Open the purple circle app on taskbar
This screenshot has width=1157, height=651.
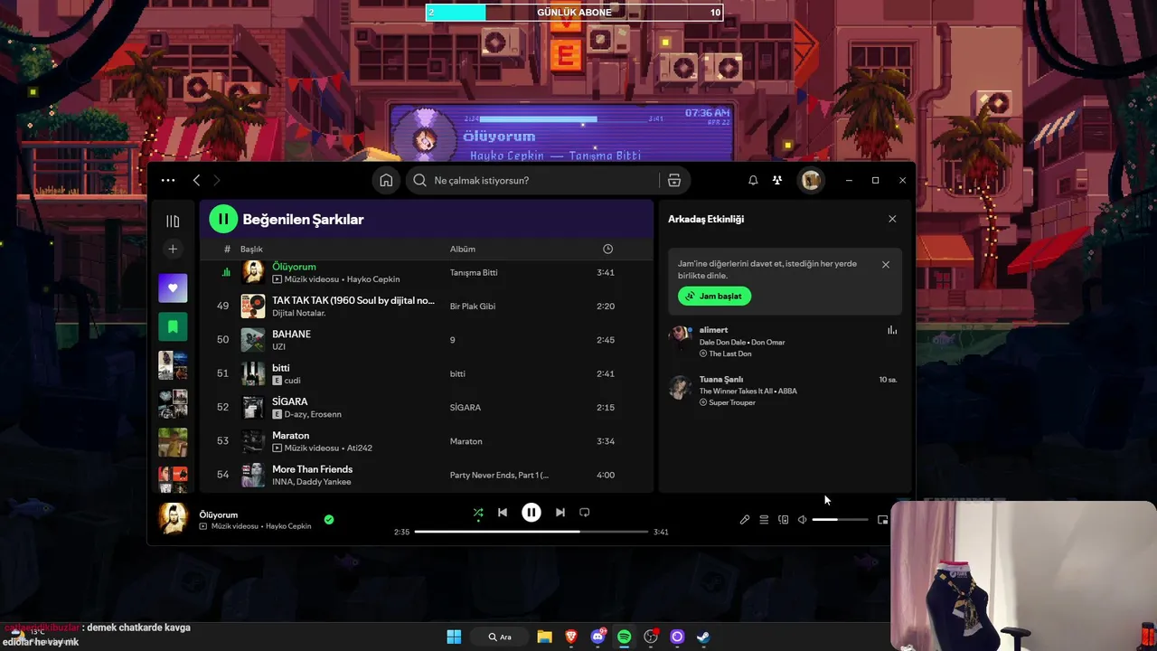[x=677, y=637]
